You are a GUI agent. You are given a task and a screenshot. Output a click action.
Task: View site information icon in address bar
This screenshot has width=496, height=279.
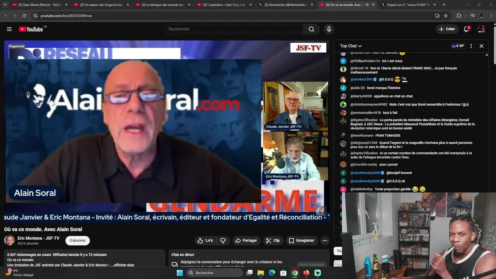(35, 15)
